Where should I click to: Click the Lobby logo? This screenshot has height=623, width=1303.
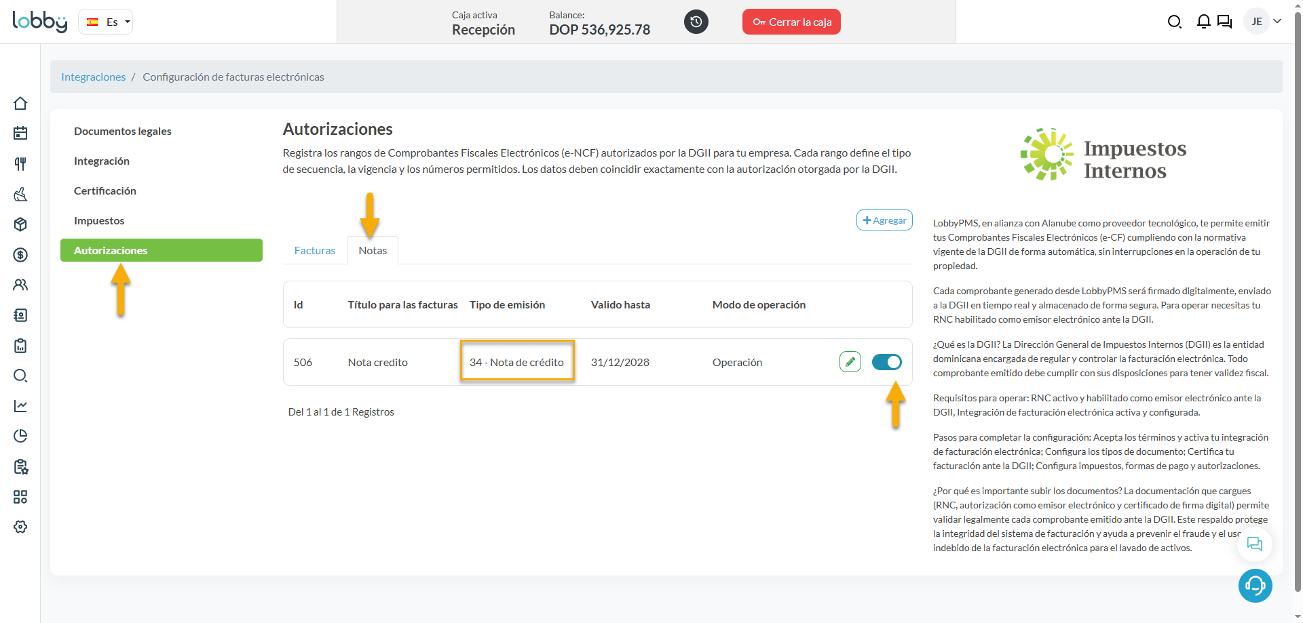pyautogui.click(x=39, y=22)
